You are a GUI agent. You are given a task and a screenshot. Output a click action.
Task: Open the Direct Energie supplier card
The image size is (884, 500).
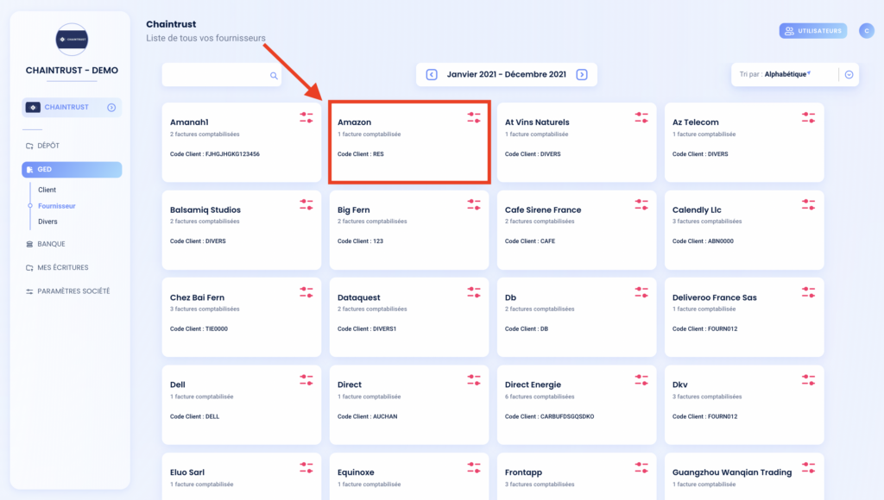(x=577, y=405)
